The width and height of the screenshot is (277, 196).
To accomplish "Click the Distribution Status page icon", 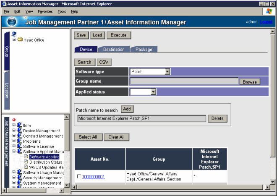I will coord(26,162).
